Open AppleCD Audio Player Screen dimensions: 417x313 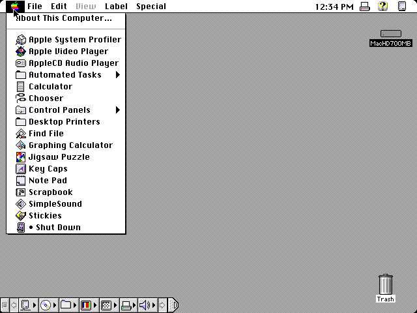pos(66,63)
